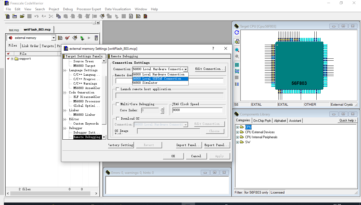Open the Project menu
The image size is (361, 205).
54,9
